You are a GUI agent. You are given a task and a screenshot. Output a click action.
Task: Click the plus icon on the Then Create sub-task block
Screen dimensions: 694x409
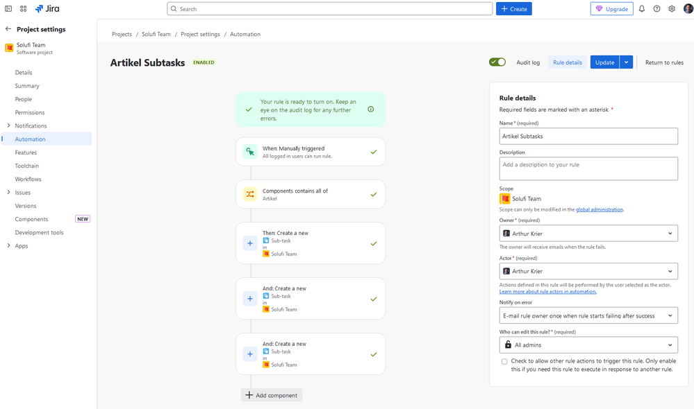pyautogui.click(x=250, y=243)
